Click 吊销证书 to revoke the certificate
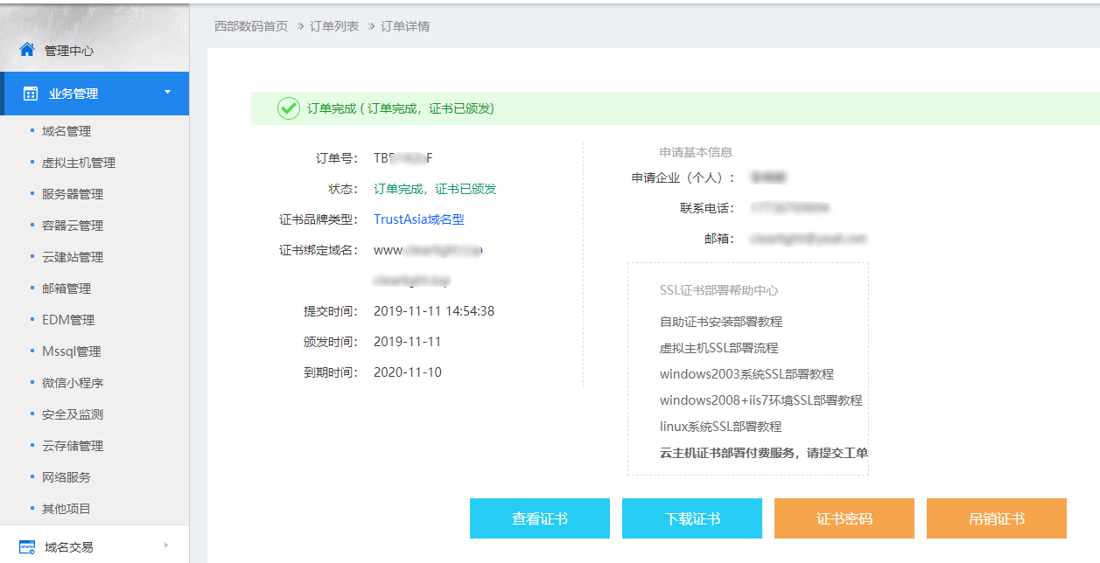The image size is (1100, 563). click(x=996, y=518)
